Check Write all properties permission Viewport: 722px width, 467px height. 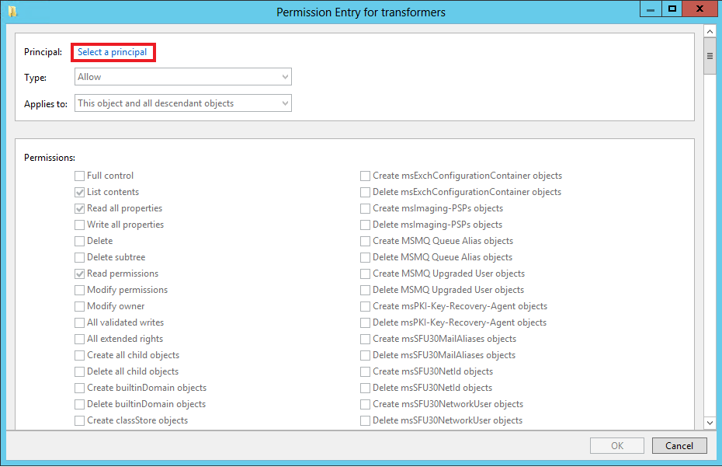tap(80, 225)
